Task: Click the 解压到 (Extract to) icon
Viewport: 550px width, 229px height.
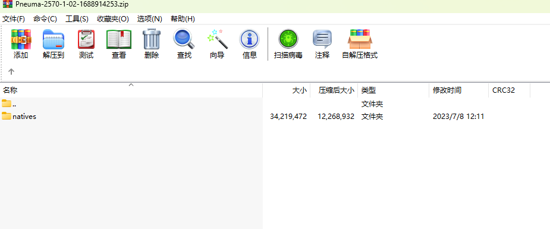Action: pos(54,39)
